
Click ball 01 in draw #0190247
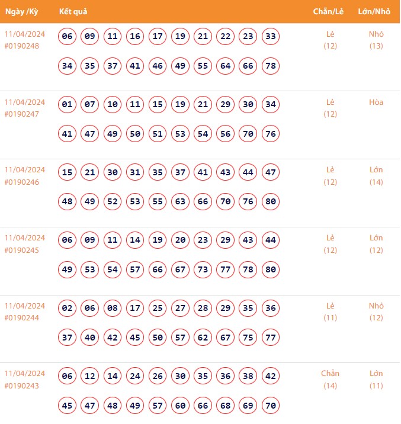click(x=67, y=105)
